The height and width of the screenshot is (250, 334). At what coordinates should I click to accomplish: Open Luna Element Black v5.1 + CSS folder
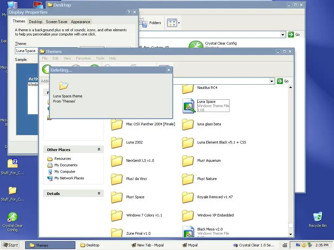(214, 143)
